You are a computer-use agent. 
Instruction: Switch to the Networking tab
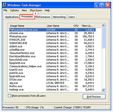tap(59, 17)
